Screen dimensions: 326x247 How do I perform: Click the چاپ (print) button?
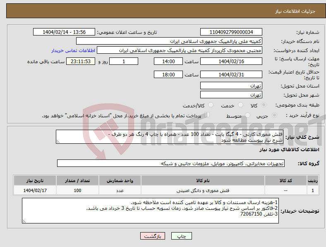coord(181,236)
